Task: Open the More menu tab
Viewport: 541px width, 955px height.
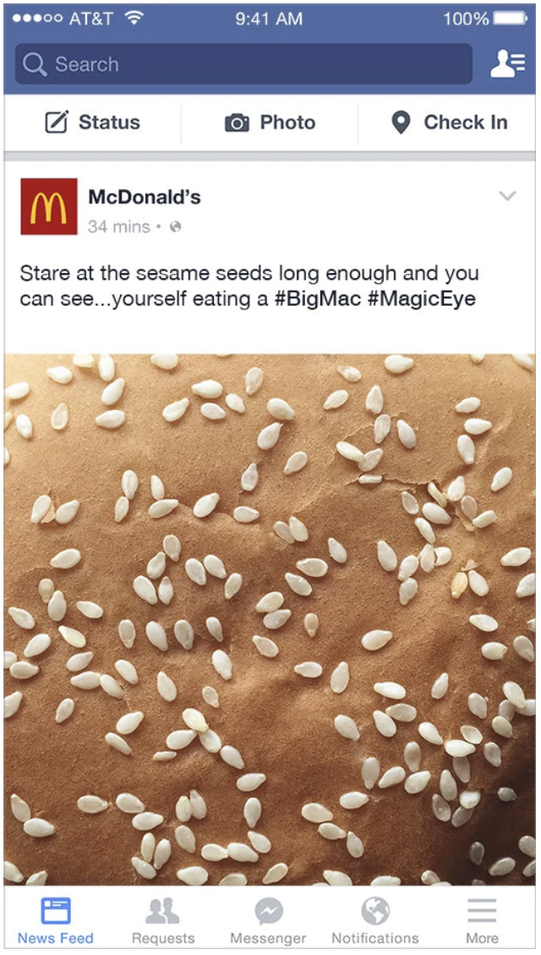Action: (482, 920)
